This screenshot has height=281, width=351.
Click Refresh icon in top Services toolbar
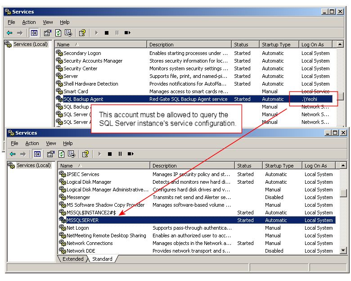pos(58,33)
